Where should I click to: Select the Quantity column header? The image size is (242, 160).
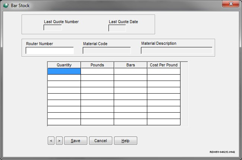(64, 65)
